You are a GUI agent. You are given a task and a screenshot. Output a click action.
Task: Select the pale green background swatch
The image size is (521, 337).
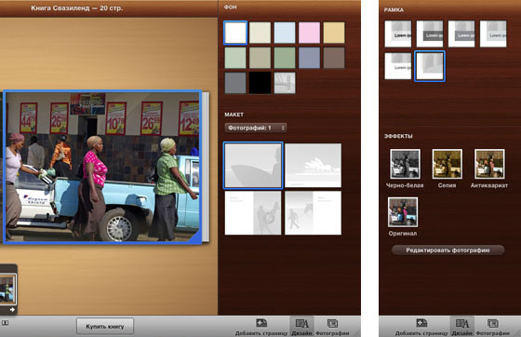coord(235,58)
